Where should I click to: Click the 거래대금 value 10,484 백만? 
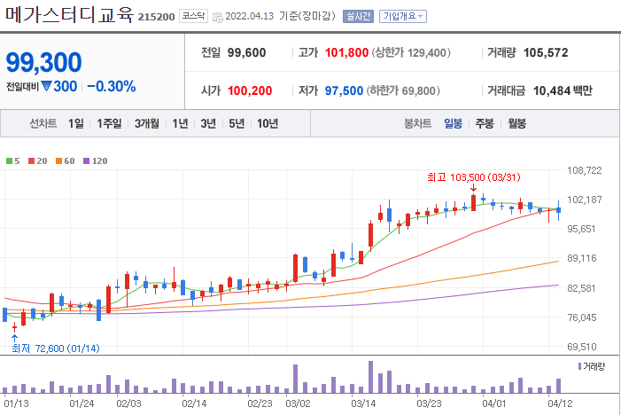coord(563,90)
